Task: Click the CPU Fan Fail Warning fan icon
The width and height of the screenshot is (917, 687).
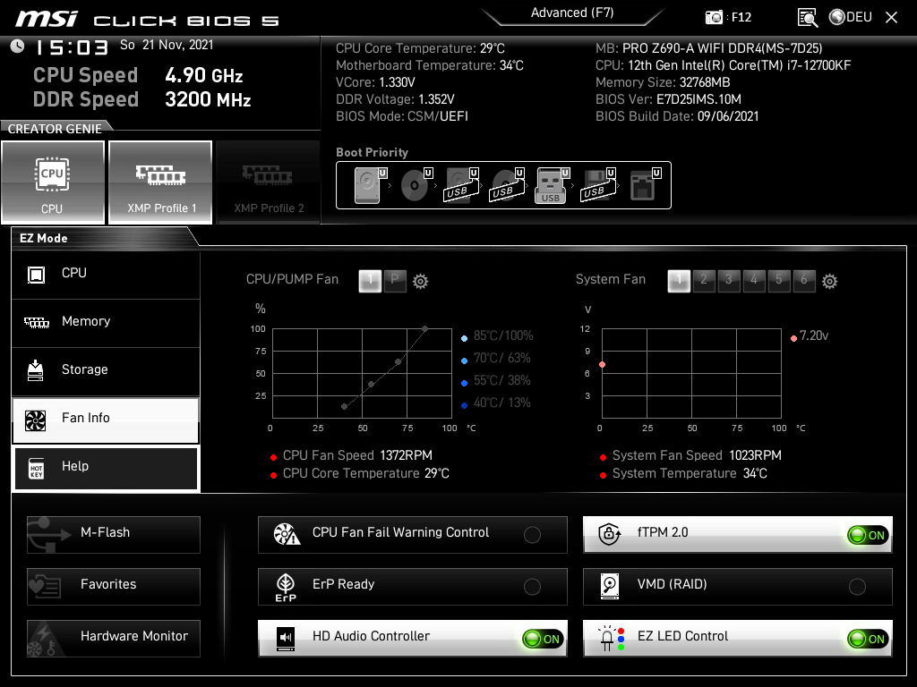Action: [x=287, y=534]
